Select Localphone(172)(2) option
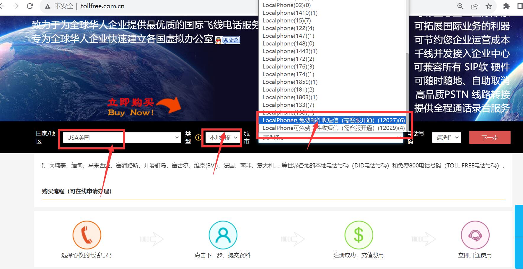 point(332,59)
